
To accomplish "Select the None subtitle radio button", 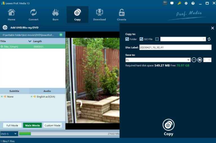I will coord(2,97).
